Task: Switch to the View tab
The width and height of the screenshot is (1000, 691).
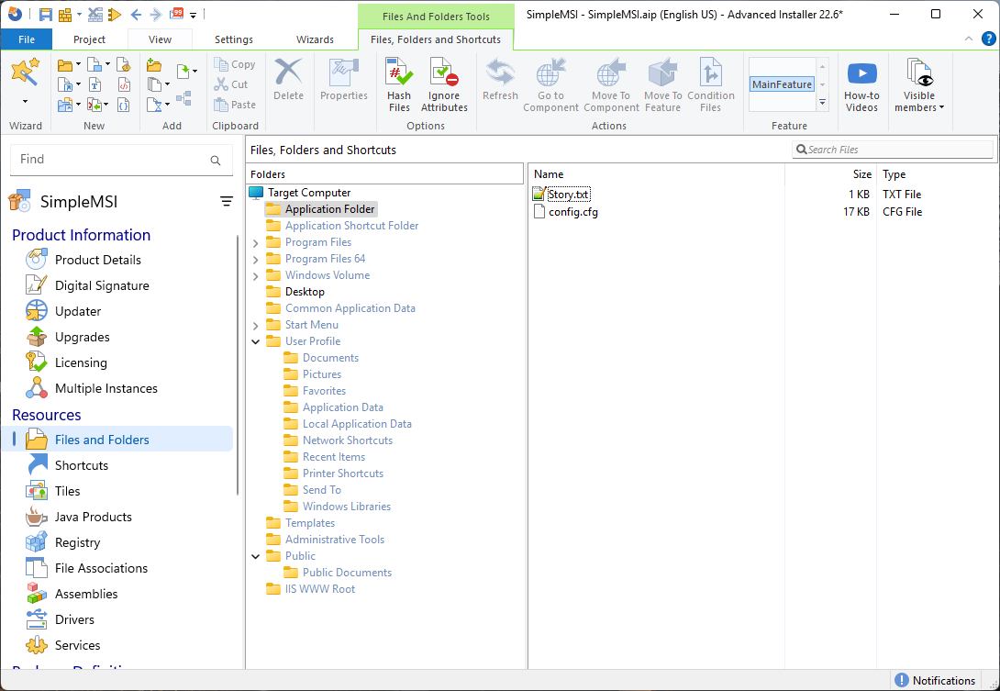Action: pyautogui.click(x=160, y=39)
